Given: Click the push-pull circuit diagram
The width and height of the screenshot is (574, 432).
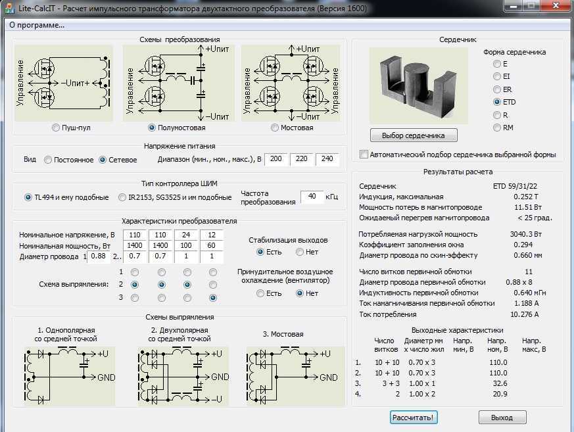Looking at the screenshot, I should pos(64,84).
